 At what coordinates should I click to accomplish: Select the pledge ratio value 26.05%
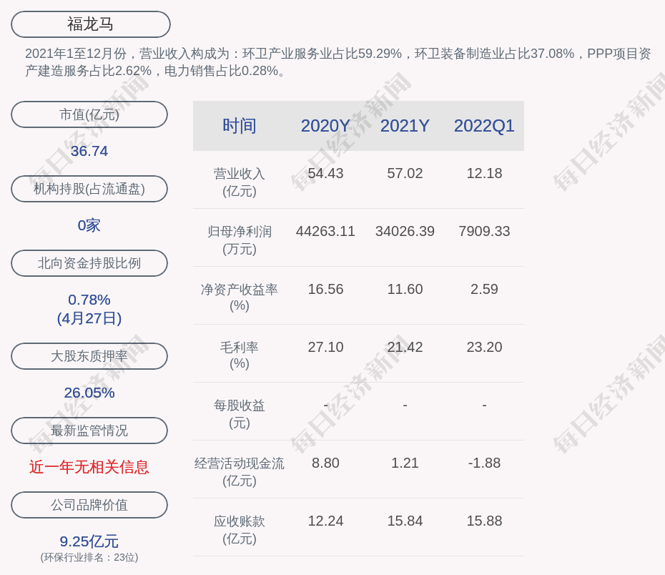tap(89, 393)
